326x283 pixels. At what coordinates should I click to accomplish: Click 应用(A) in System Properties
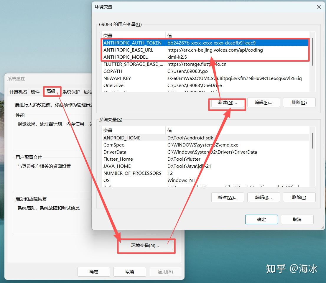pyautogui.click(x=165, y=272)
